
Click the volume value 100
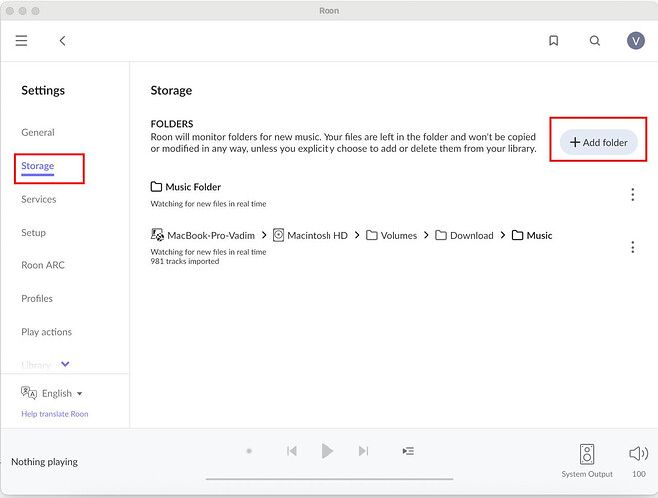tap(638, 474)
